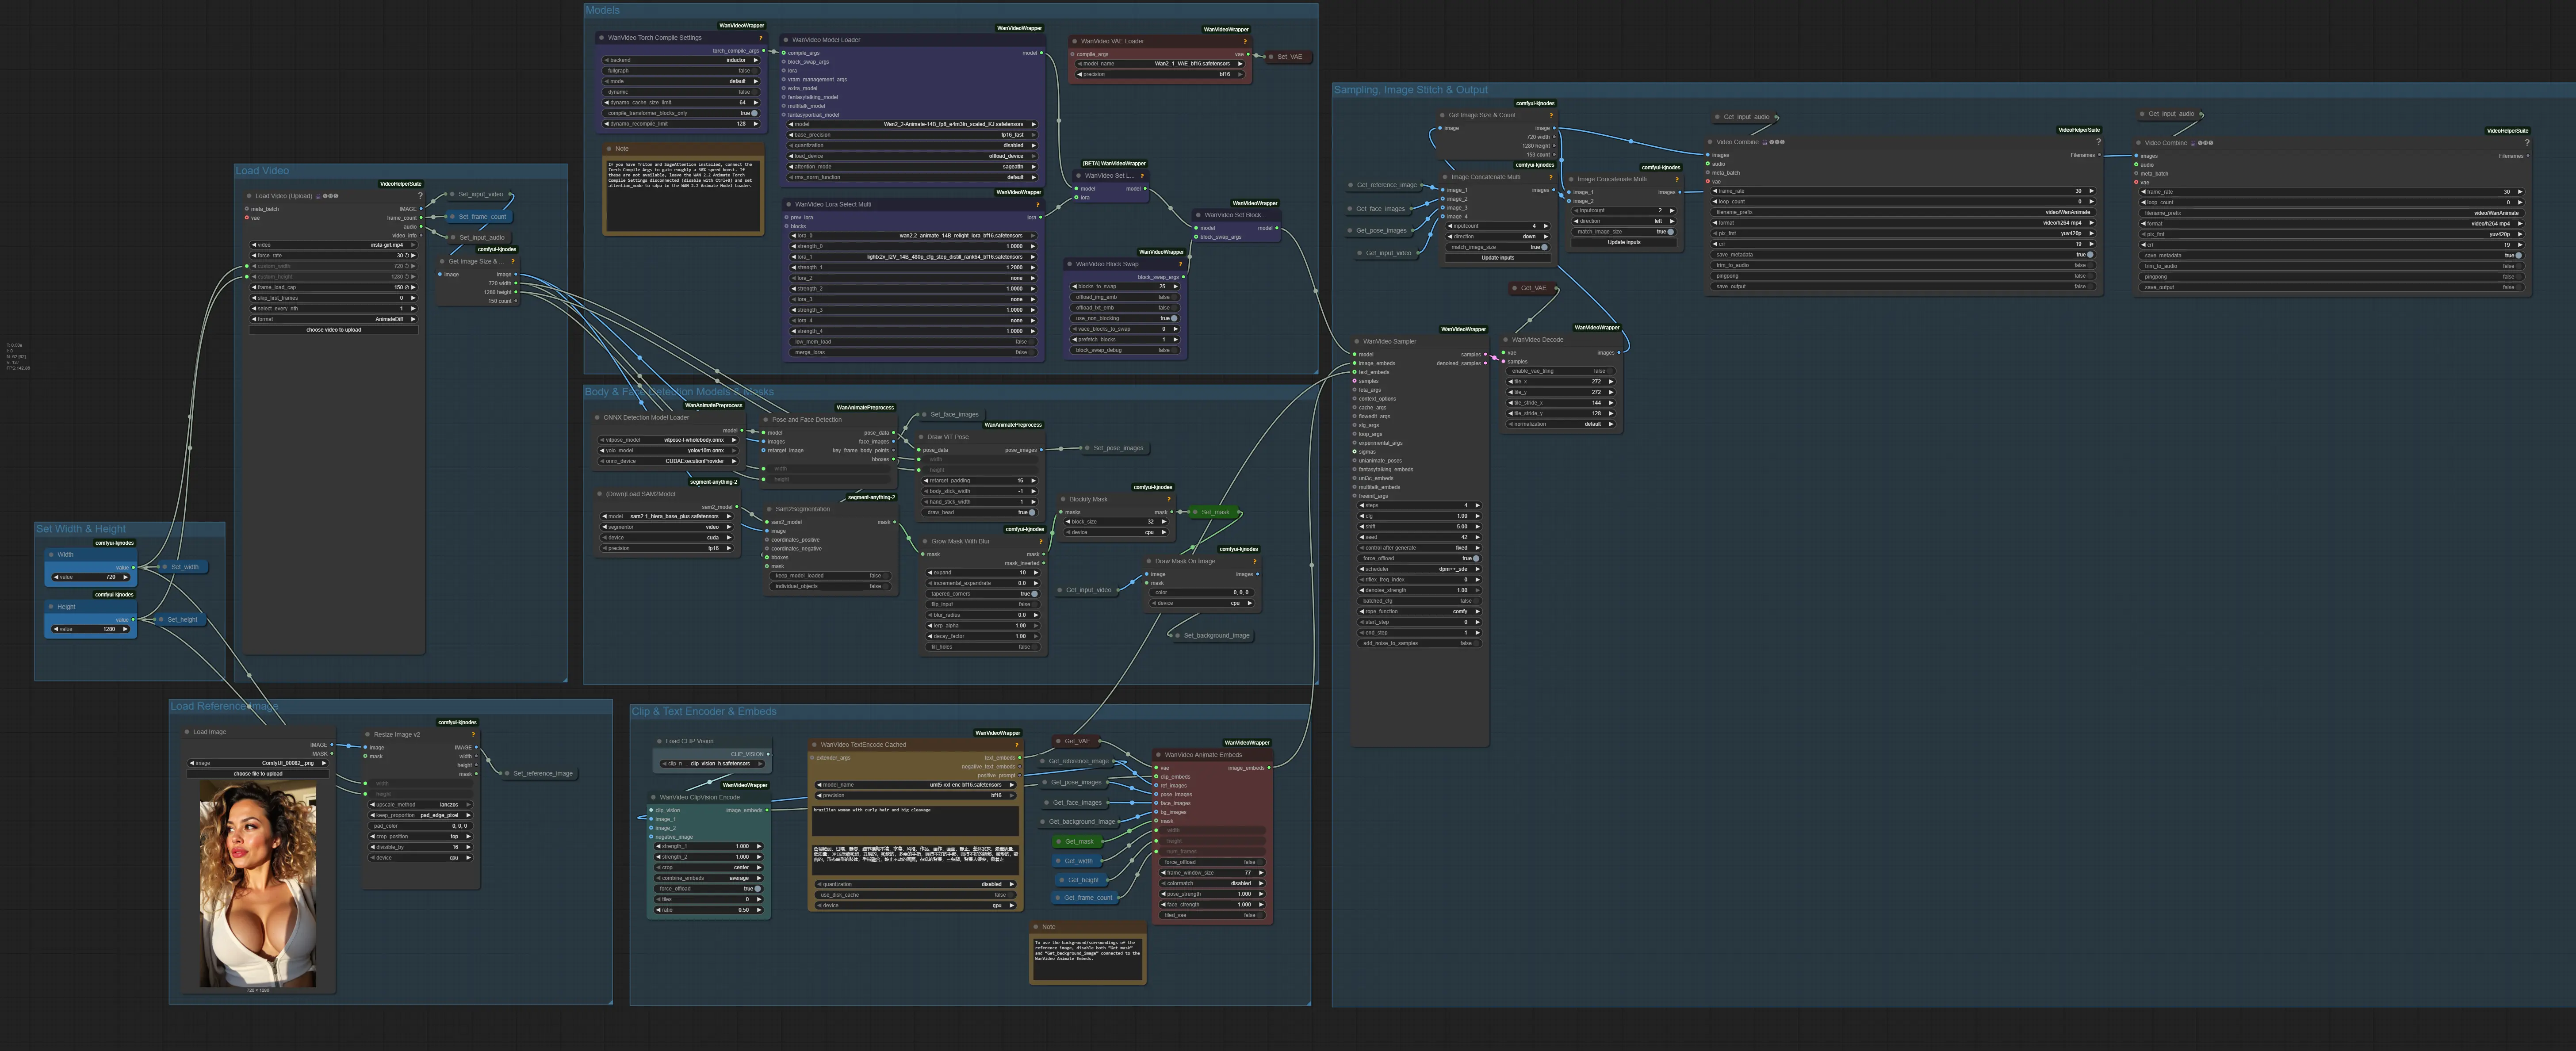The width and height of the screenshot is (2576, 1051).
Task: Click help icon on Grow Mask With Blur
Action: point(1041,541)
